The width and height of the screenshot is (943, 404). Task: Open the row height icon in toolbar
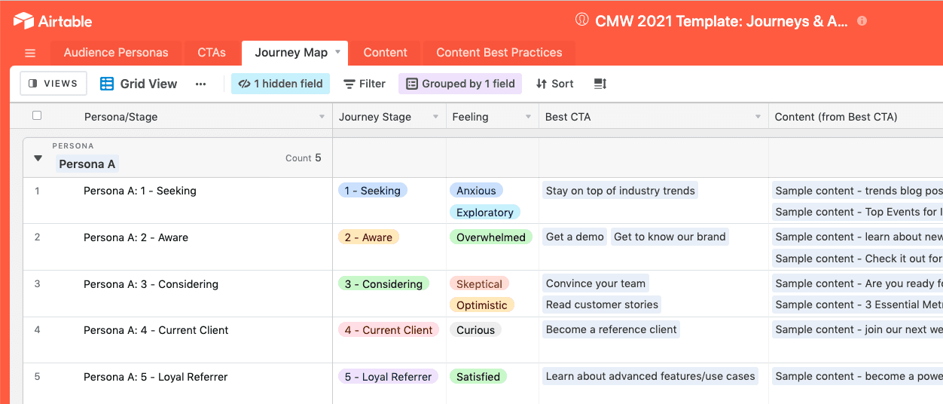pos(600,84)
